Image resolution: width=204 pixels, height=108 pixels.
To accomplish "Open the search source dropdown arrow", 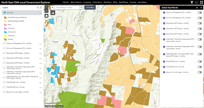I will [52, 8].
